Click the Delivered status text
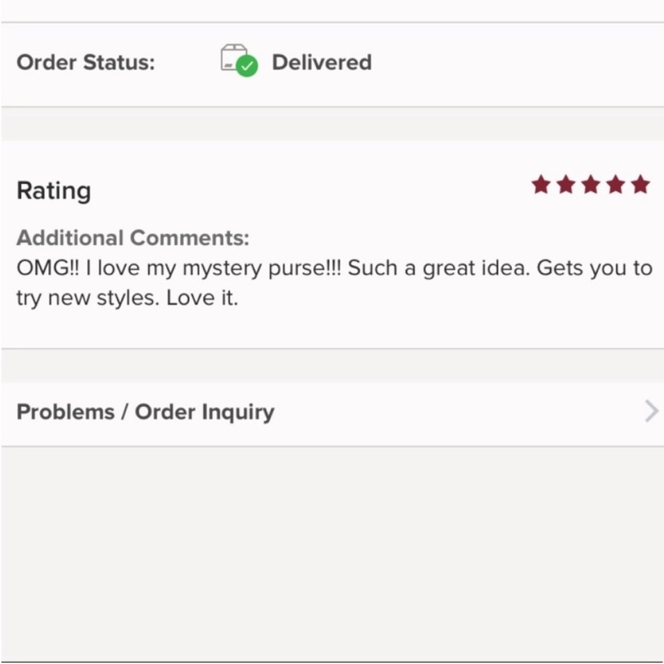This screenshot has width=664, height=664. coord(321,62)
